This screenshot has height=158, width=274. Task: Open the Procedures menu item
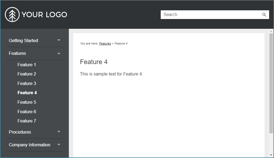[20, 132]
